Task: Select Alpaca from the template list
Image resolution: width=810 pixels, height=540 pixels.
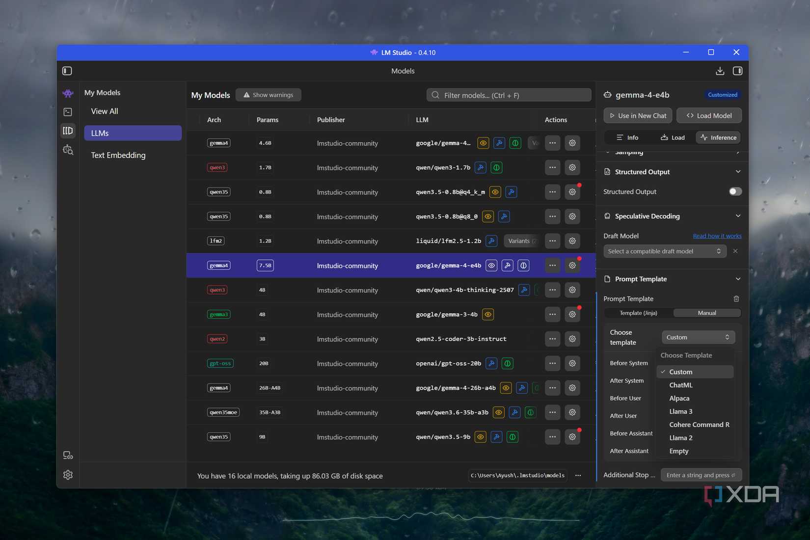Action: (x=695, y=399)
